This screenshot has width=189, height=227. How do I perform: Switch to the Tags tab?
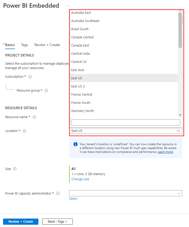(25, 45)
